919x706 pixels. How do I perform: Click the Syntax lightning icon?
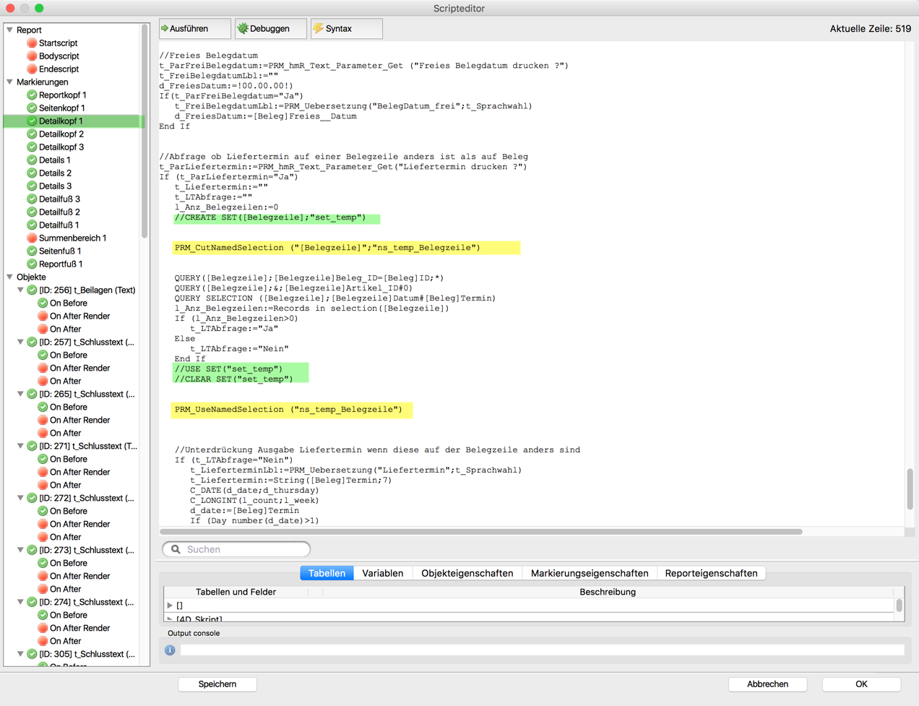pos(319,29)
